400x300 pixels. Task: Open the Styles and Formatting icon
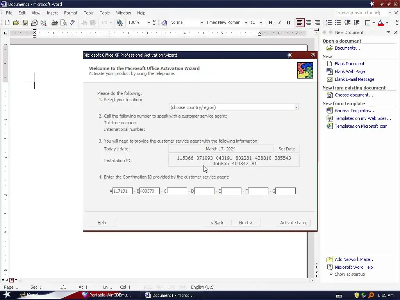(164, 23)
